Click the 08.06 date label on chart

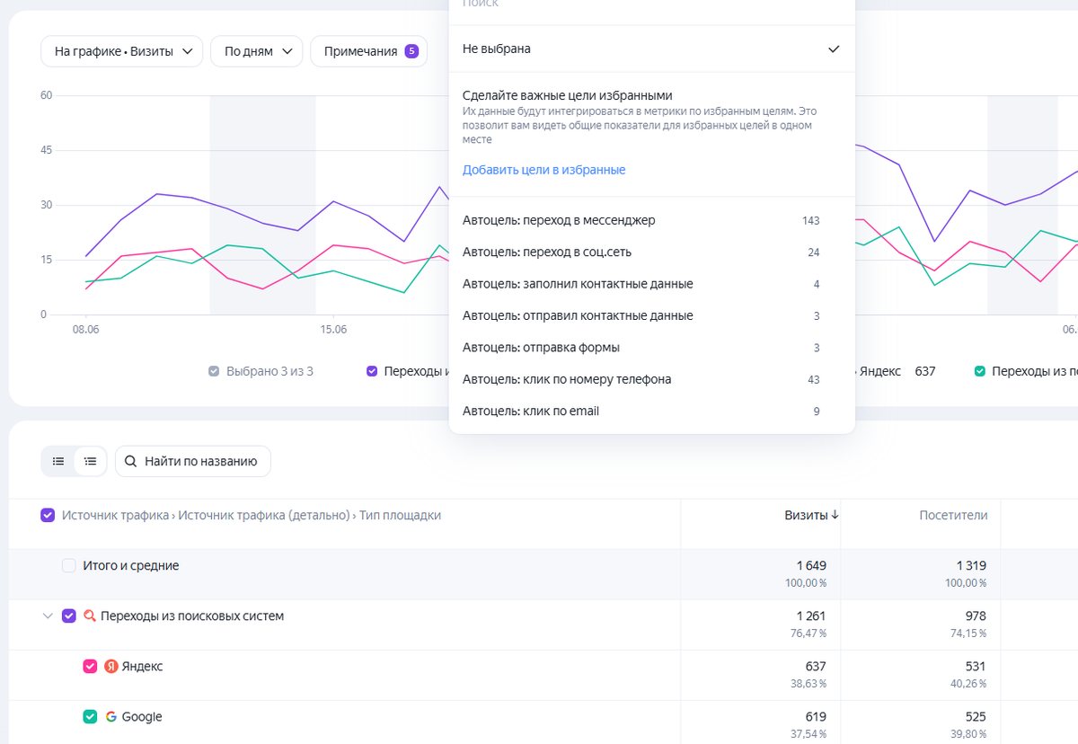[x=86, y=330]
